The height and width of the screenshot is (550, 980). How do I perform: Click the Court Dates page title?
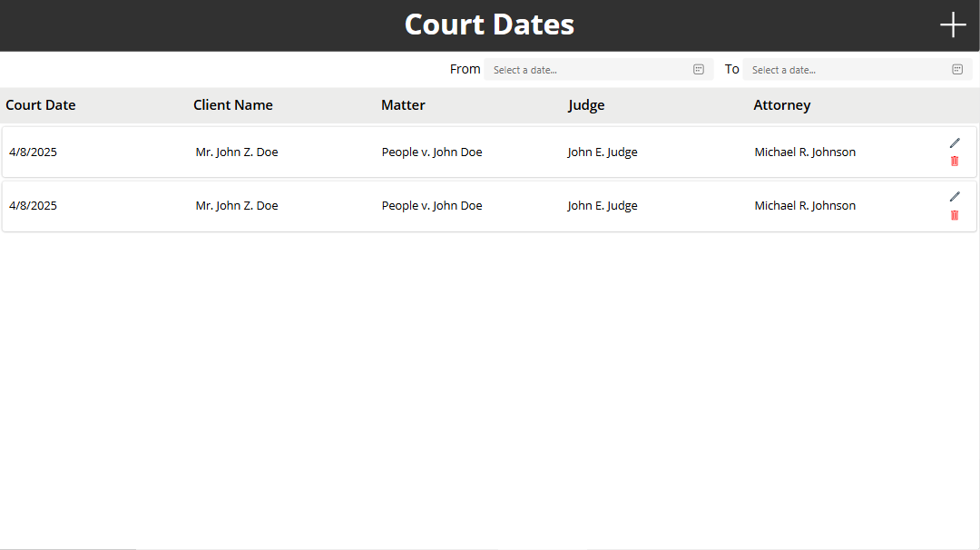point(489,25)
